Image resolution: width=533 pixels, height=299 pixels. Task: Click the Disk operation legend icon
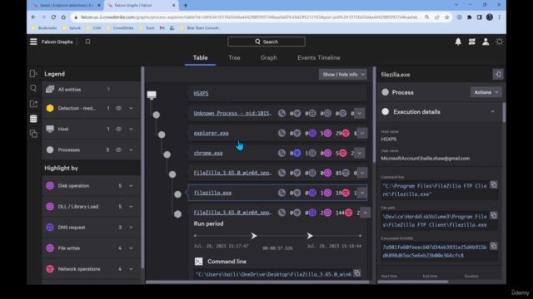point(50,186)
